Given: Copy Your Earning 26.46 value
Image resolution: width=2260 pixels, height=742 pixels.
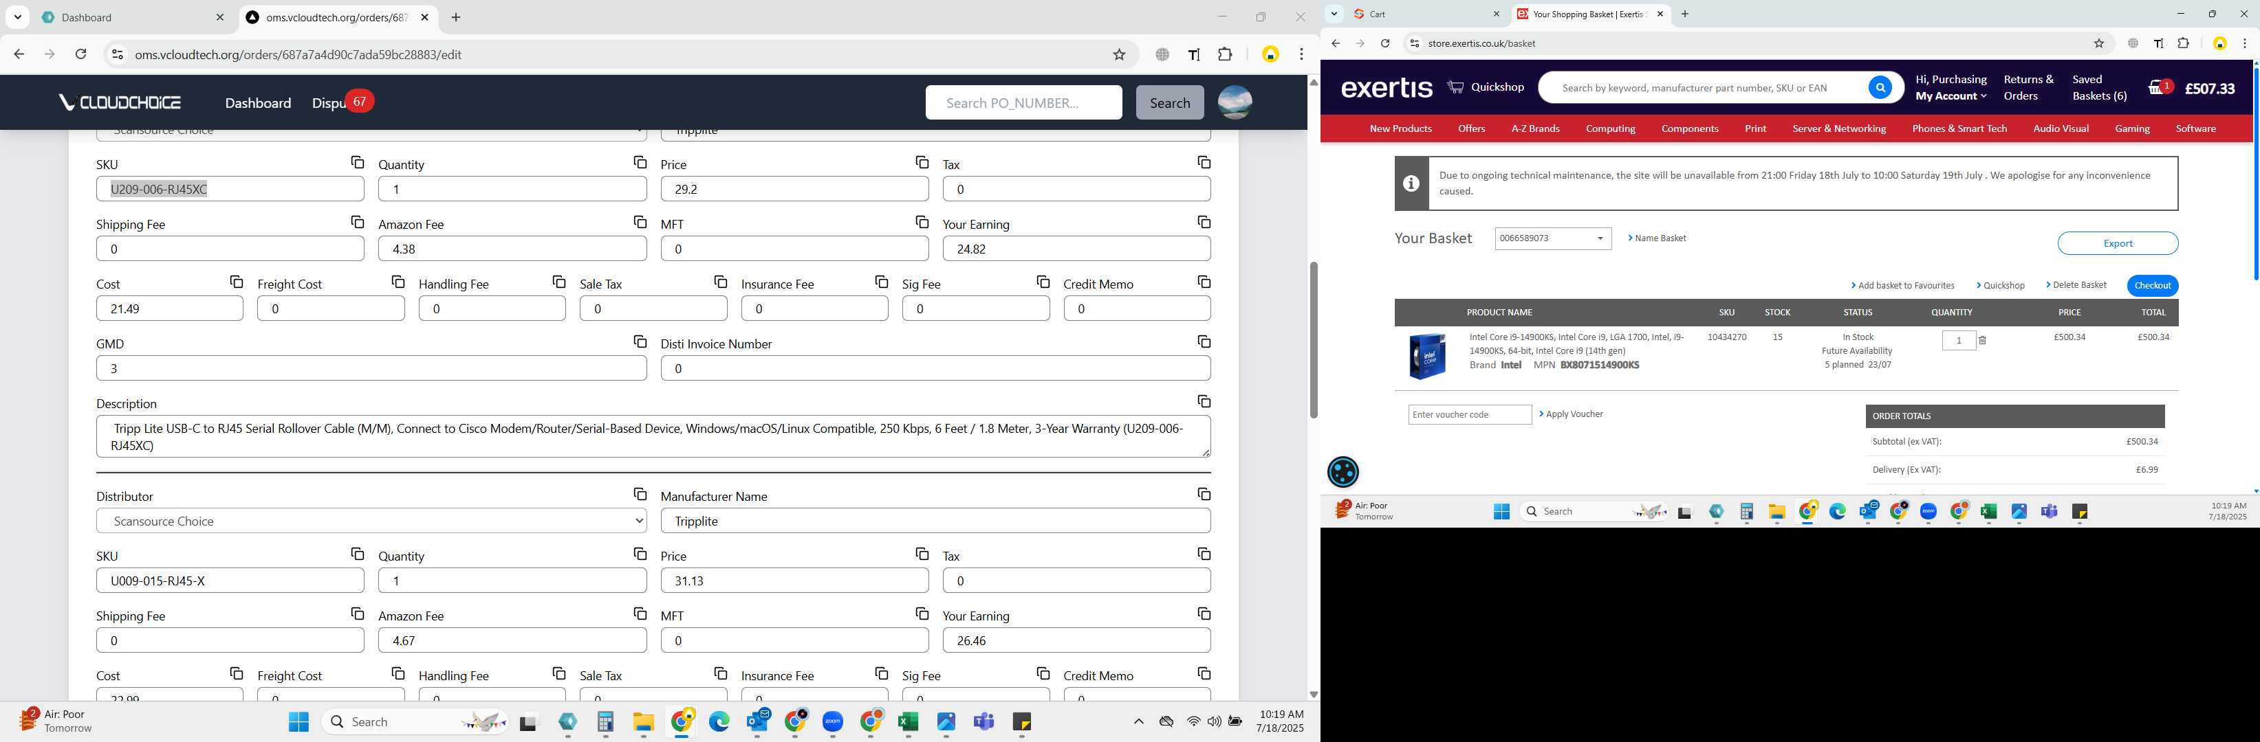Looking at the screenshot, I should [x=1204, y=614].
